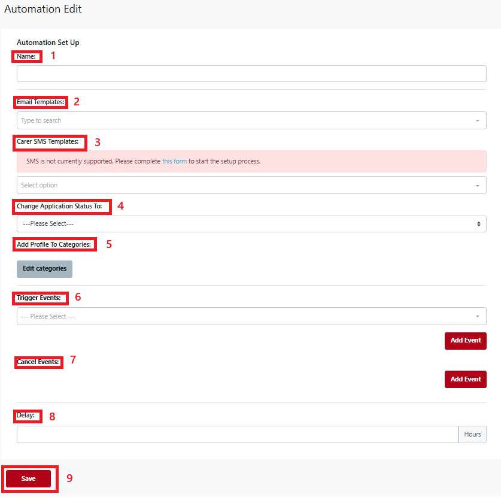Viewport: 501px width, 500px height.
Task: Click the Trigger Events dropdown arrow
Action: [478, 316]
